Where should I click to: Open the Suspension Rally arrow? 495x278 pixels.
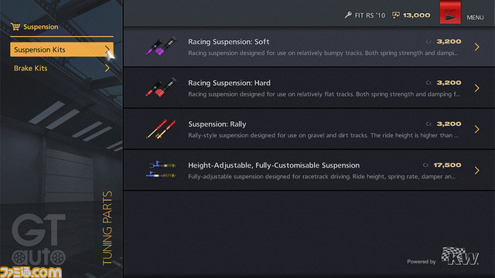(476, 129)
